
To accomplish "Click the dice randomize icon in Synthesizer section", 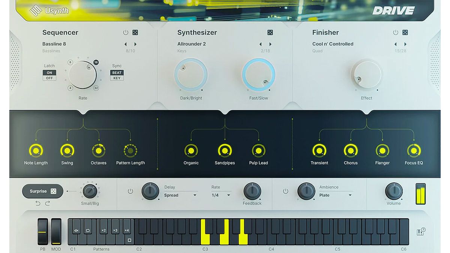I will pyautogui.click(x=270, y=32).
